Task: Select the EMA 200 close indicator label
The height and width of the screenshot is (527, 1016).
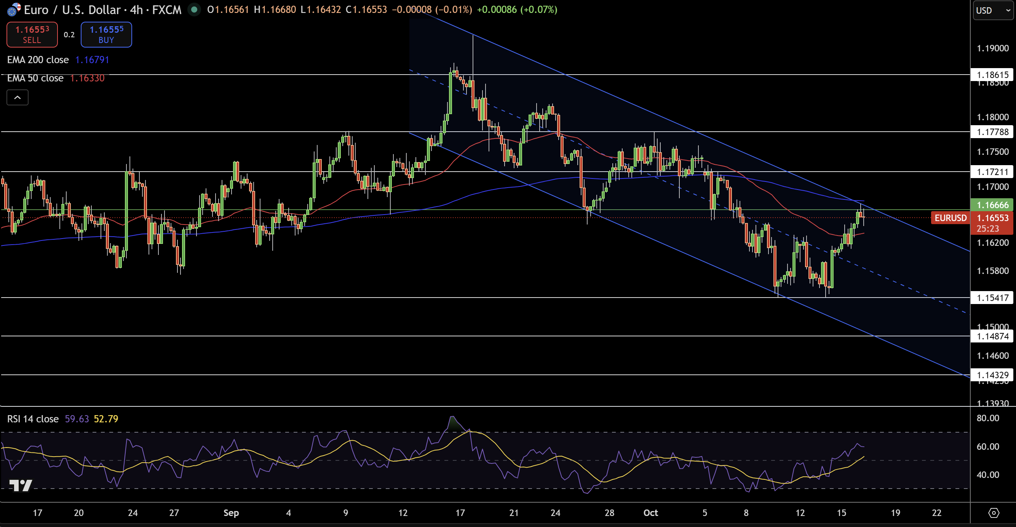Action: click(x=38, y=60)
